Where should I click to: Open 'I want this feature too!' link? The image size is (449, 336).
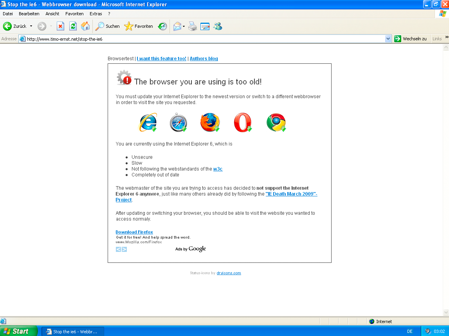pyautogui.click(x=162, y=58)
